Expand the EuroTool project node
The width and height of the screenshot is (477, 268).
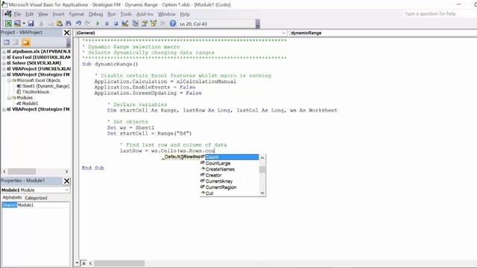pyautogui.click(x=4, y=57)
